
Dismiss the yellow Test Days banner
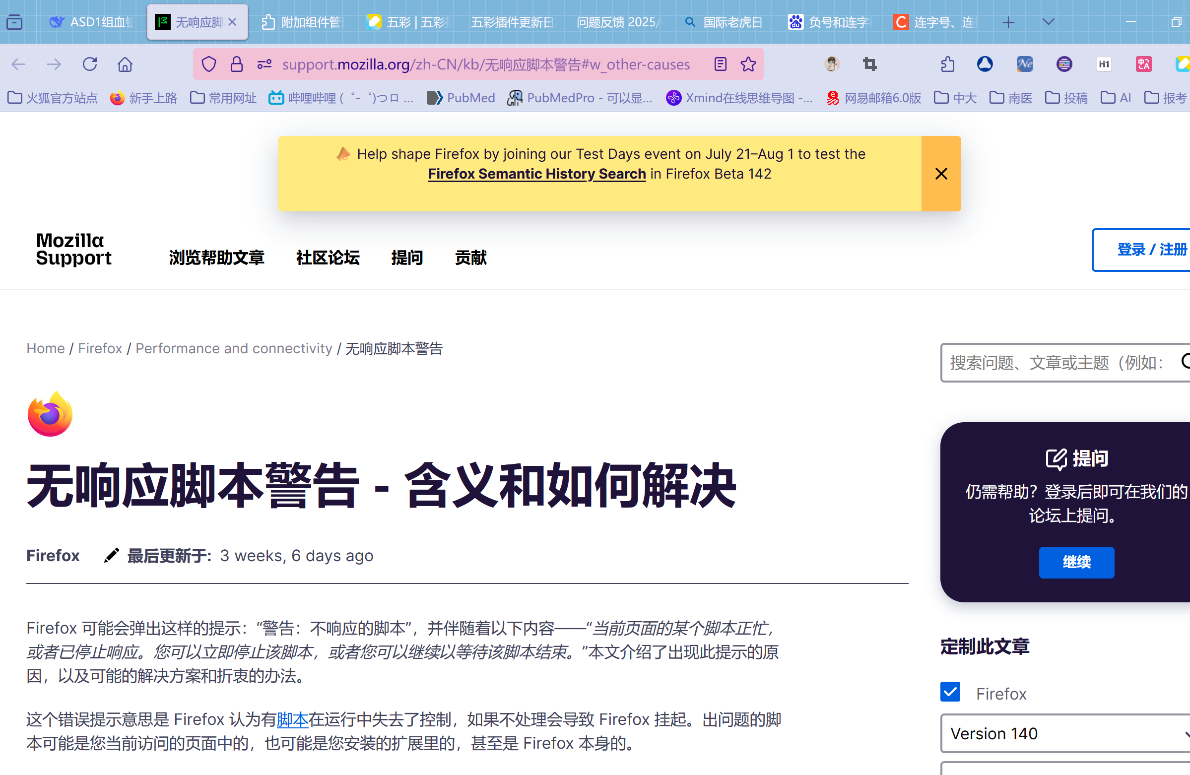941,174
